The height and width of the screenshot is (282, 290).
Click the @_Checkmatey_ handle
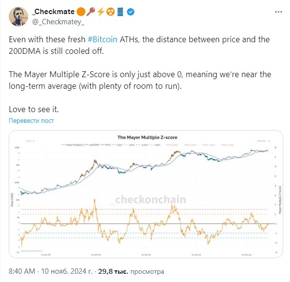[58, 22]
